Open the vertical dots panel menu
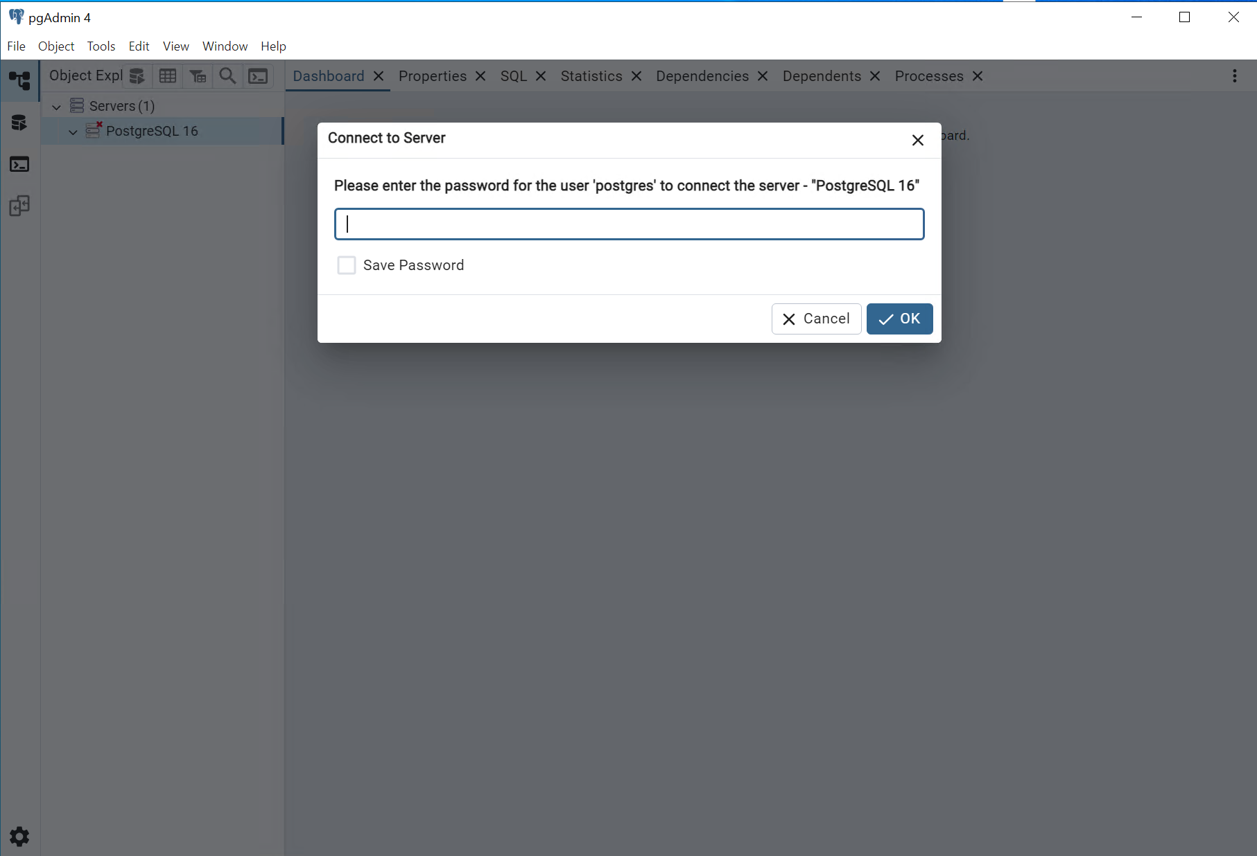 tap(1234, 76)
